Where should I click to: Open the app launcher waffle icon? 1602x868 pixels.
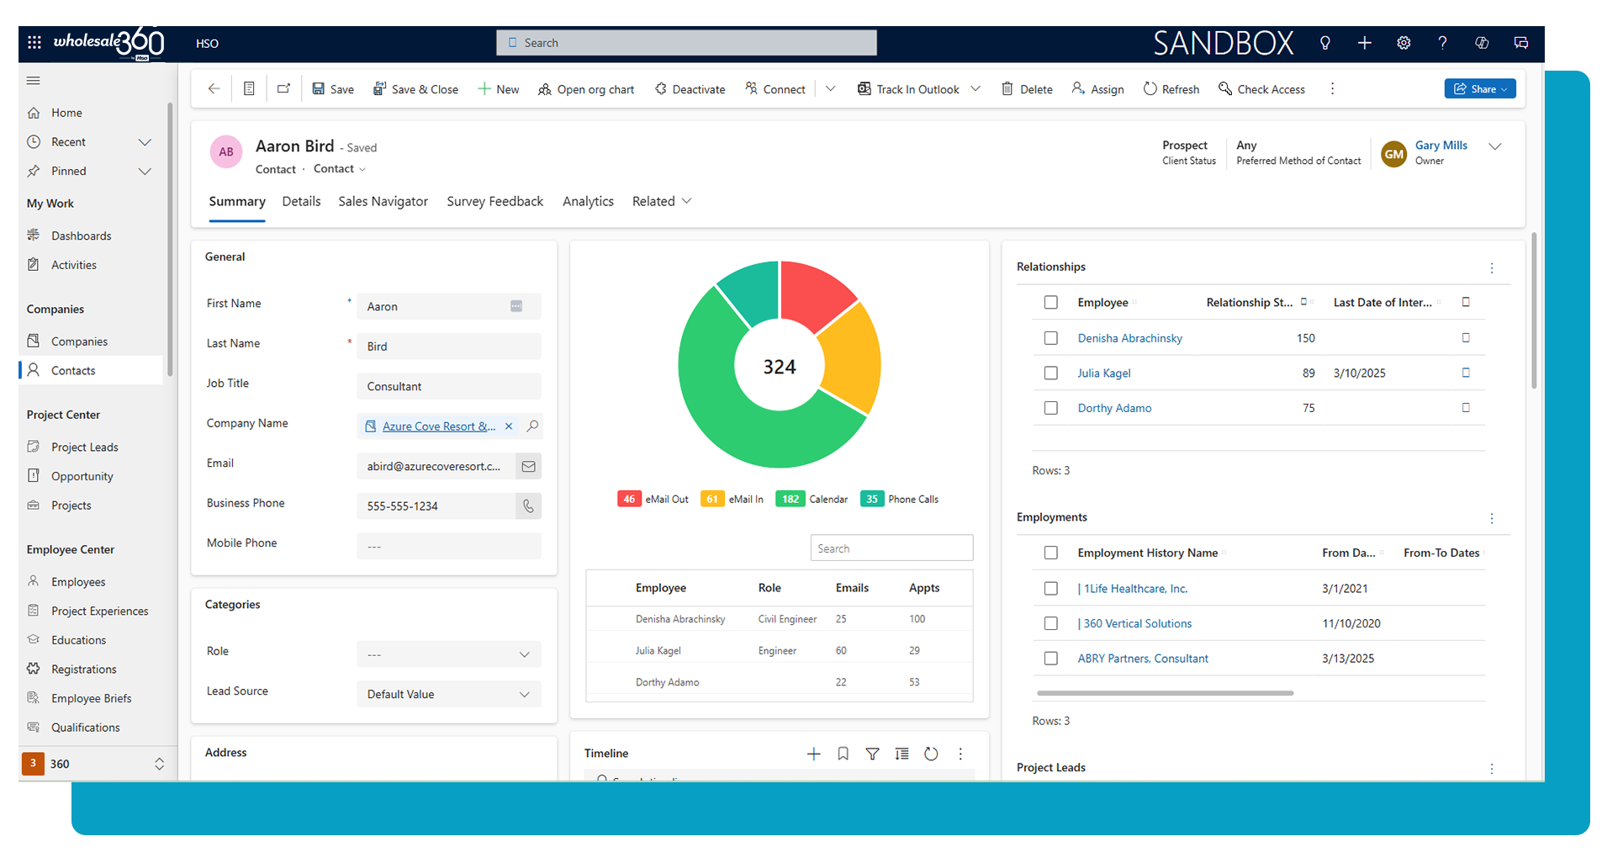(34, 43)
